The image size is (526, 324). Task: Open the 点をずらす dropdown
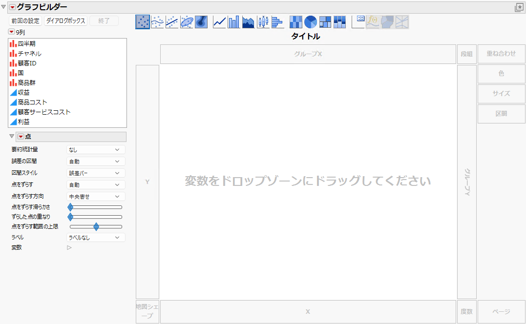click(x=96, y=185)
